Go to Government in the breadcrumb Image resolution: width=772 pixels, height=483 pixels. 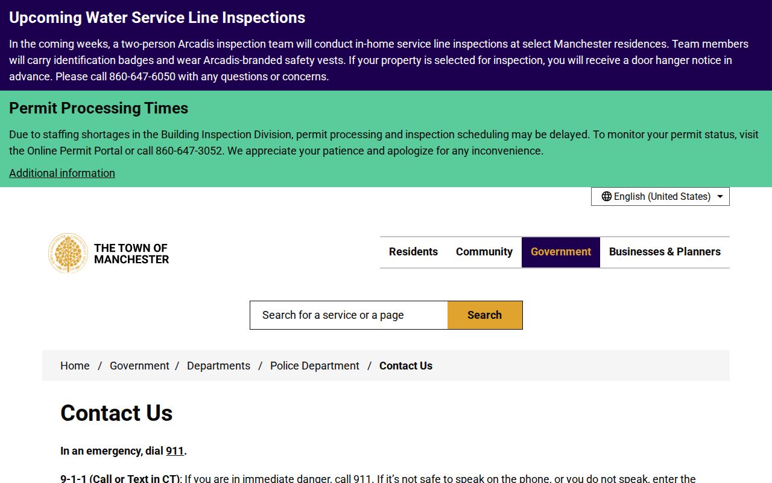click(x=139, y=366)
